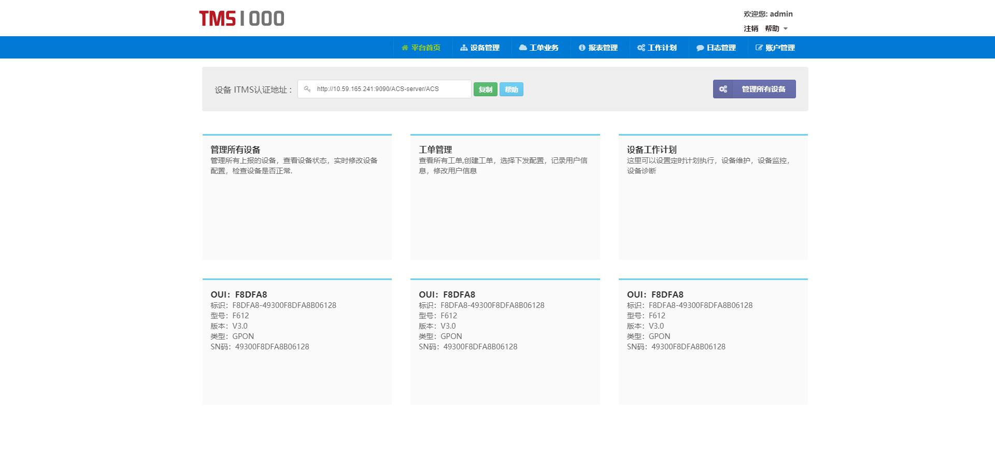Open the 管理所有设备 card heading
The image size is (995, 472).
point(235,150)
